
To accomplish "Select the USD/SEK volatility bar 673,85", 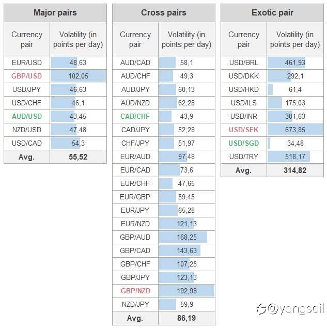I will click(295, 130).
